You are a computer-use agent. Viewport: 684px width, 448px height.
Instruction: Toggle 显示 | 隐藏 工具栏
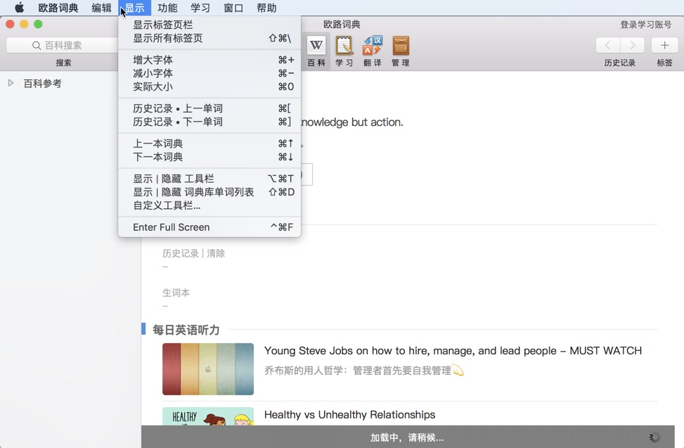209,179
